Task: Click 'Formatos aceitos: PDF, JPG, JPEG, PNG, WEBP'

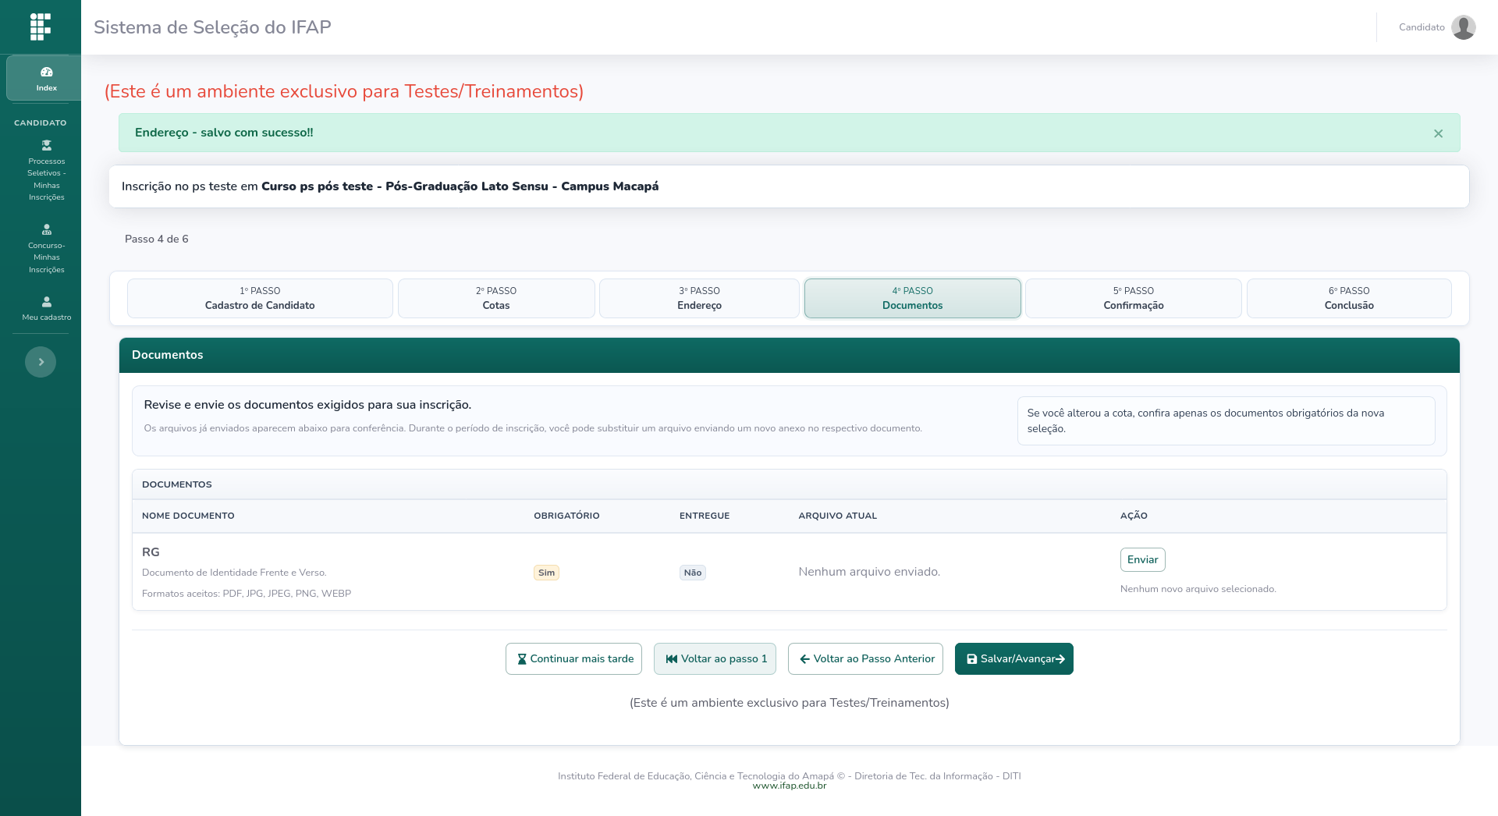Action: 247,594
